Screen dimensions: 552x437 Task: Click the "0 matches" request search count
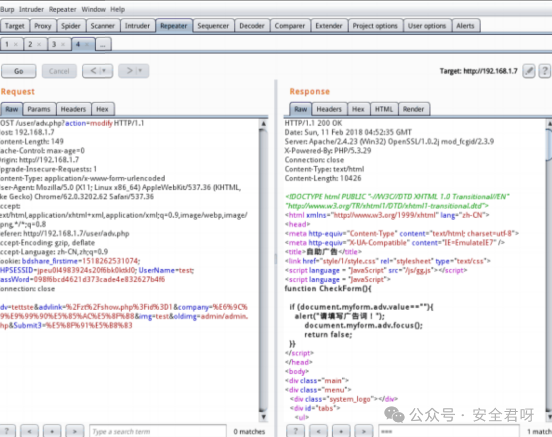(x=249, y=432)
